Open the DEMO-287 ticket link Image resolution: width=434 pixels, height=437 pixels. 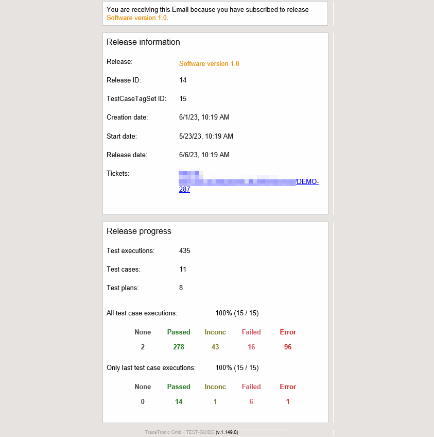tap(307, 182)
